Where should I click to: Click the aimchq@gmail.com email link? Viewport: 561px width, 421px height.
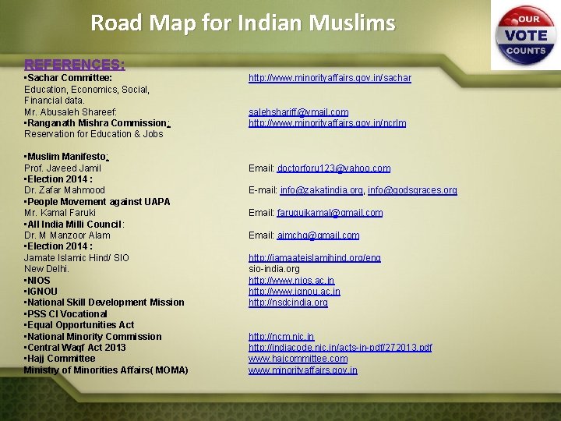(319, 235)
